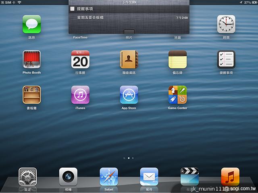Open the Calendar app (行事曆)

pos(80,60)
